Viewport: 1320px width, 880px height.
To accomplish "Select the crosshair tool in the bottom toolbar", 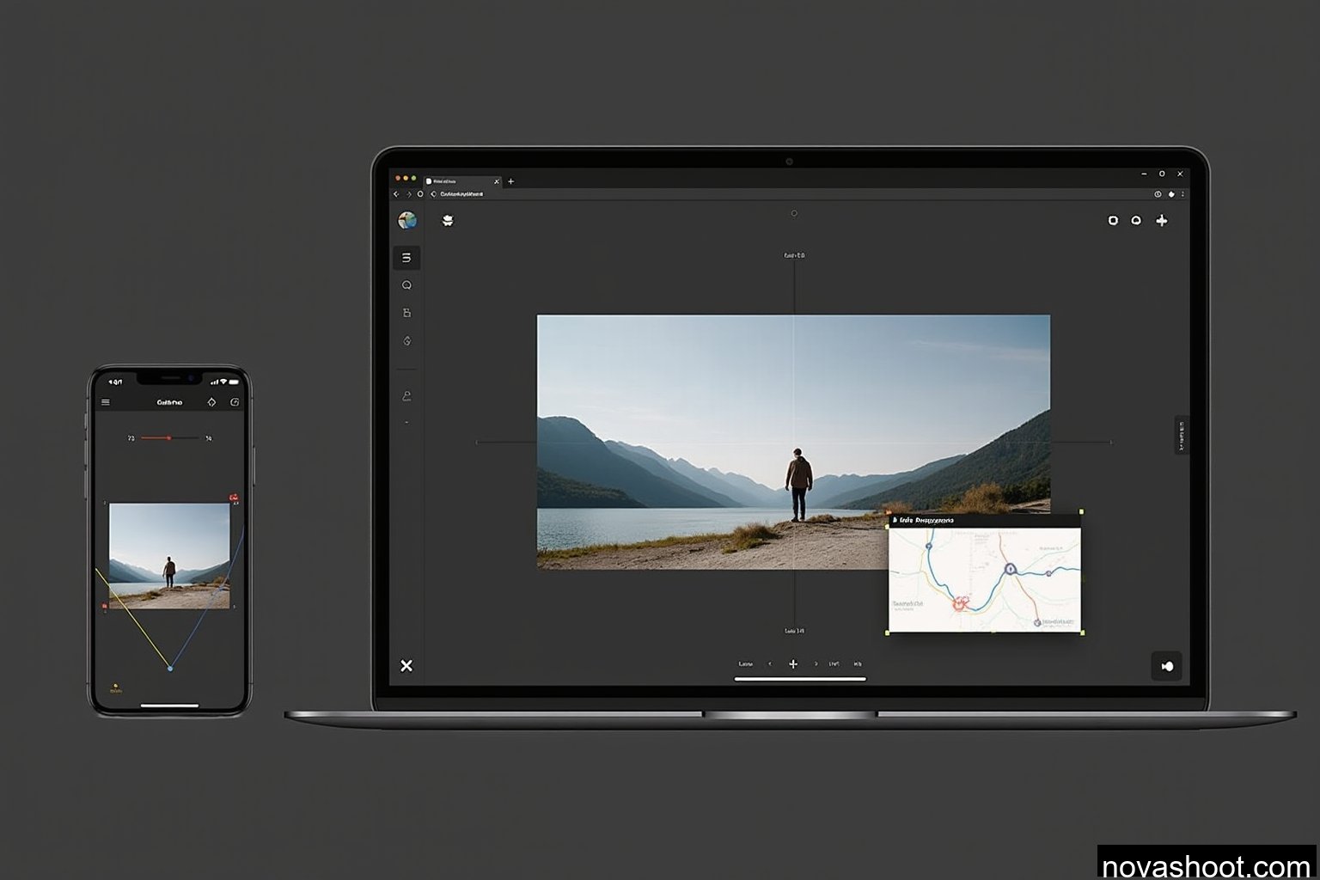I will tap(793, 663).
